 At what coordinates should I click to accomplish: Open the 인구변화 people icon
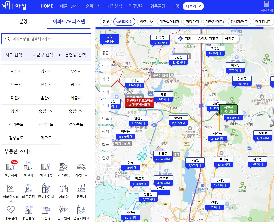point(64,210)
